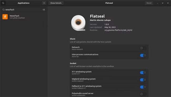Disable Inter-process communications toggle
The width and height of the screenshot is (171, 97).
pyautogui.click(x=143, y=55)
